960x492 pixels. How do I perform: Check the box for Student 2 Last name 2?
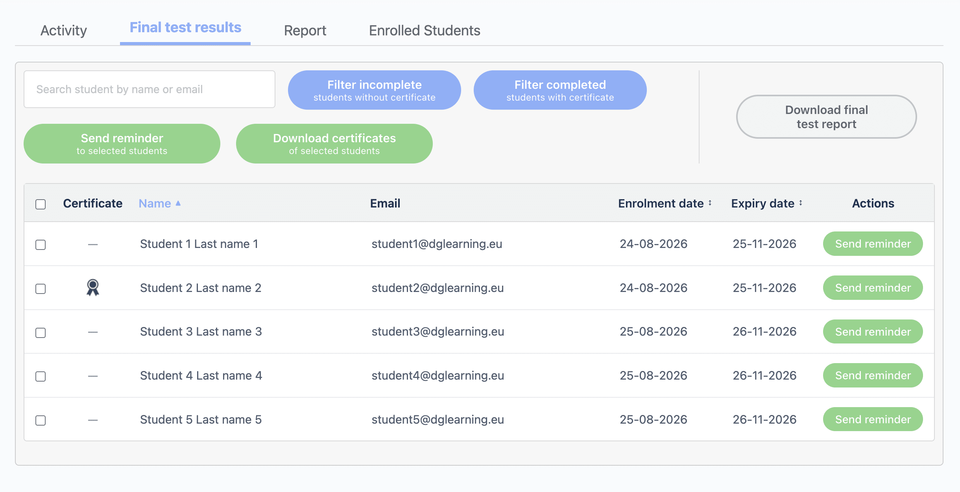coord(41,289)
